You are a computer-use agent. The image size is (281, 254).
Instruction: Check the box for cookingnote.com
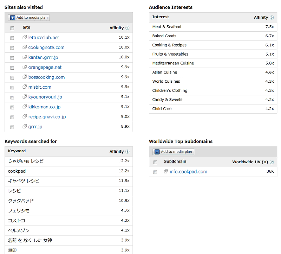click(x=12, y=48)
